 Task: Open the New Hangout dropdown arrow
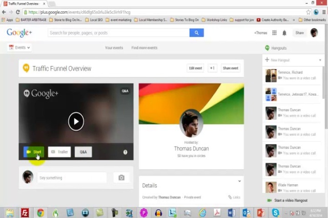click(320, 60)
